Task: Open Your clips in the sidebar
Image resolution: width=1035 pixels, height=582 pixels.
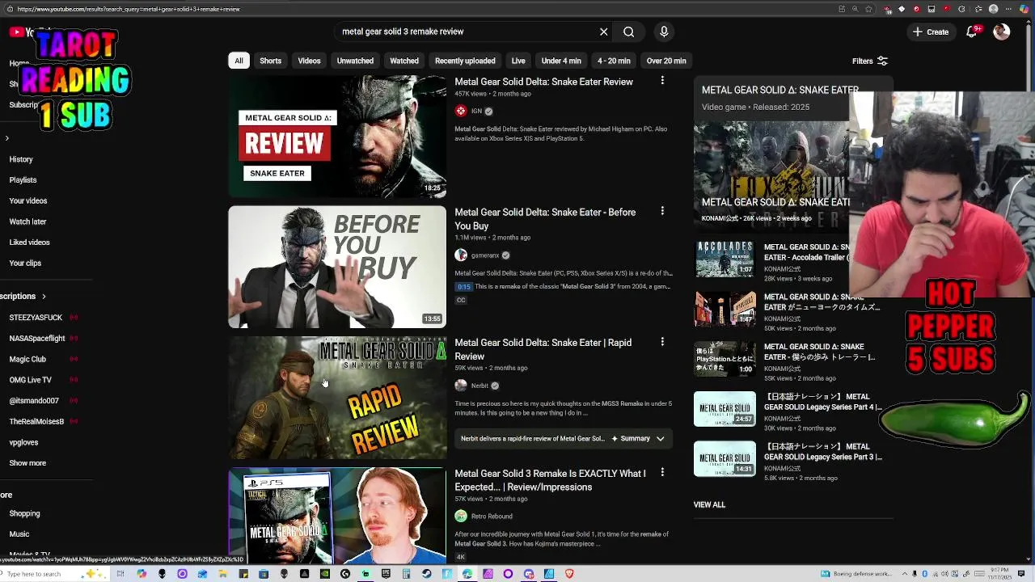Action: point(25,263)
